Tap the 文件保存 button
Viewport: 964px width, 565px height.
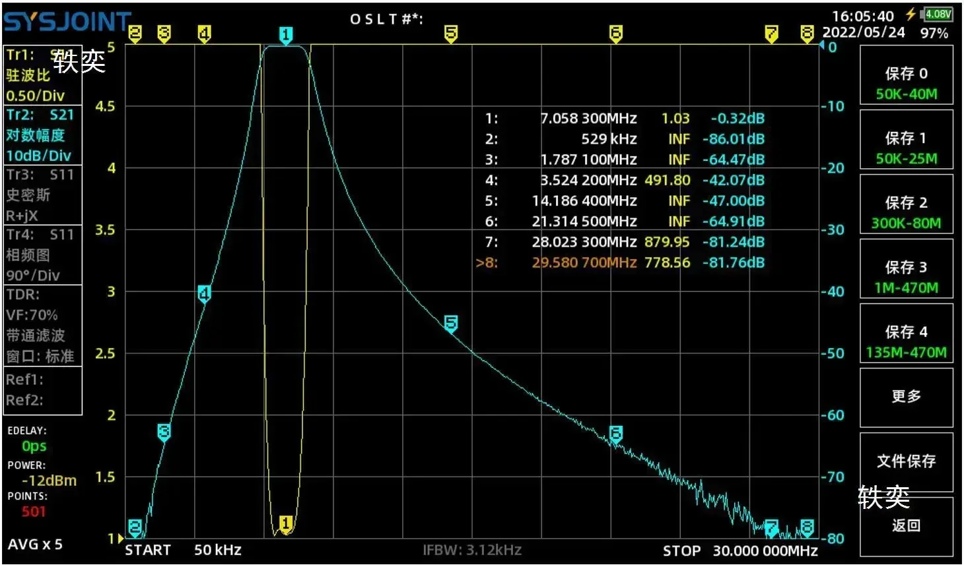point(906,462)
